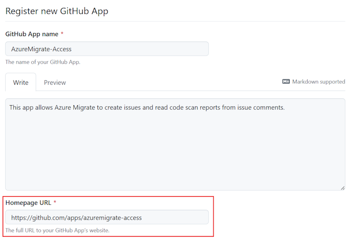Click the divider line under the page heading
This screenshot has width=353, height=239.
[x=175, y=21]
